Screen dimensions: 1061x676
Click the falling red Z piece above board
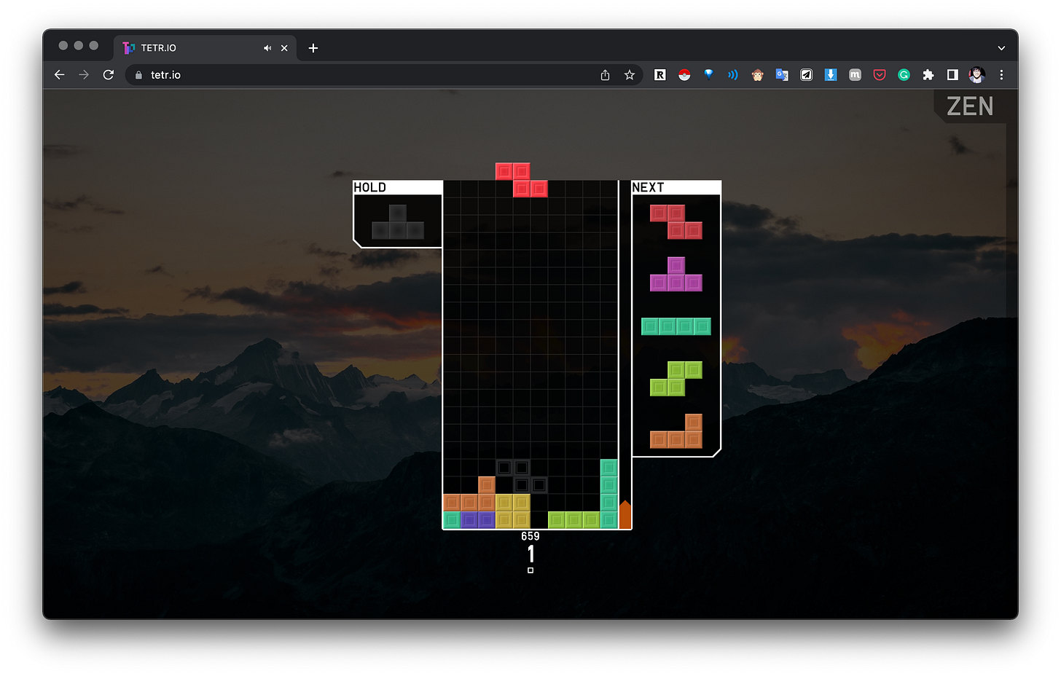coord(522,180)
